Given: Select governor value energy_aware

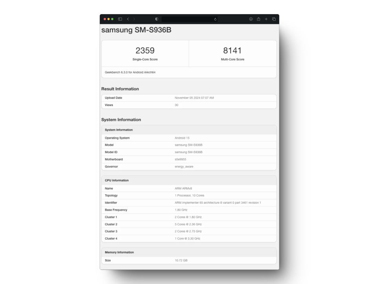Looking at the screenshot, I should tap(184, 167).
